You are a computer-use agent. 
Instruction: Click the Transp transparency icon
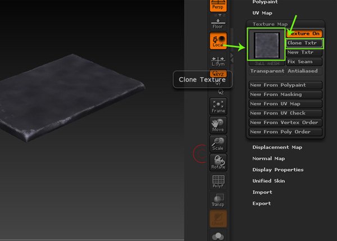tap(218, 199)
